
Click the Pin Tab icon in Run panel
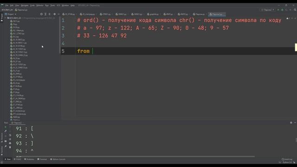point(6,147)
